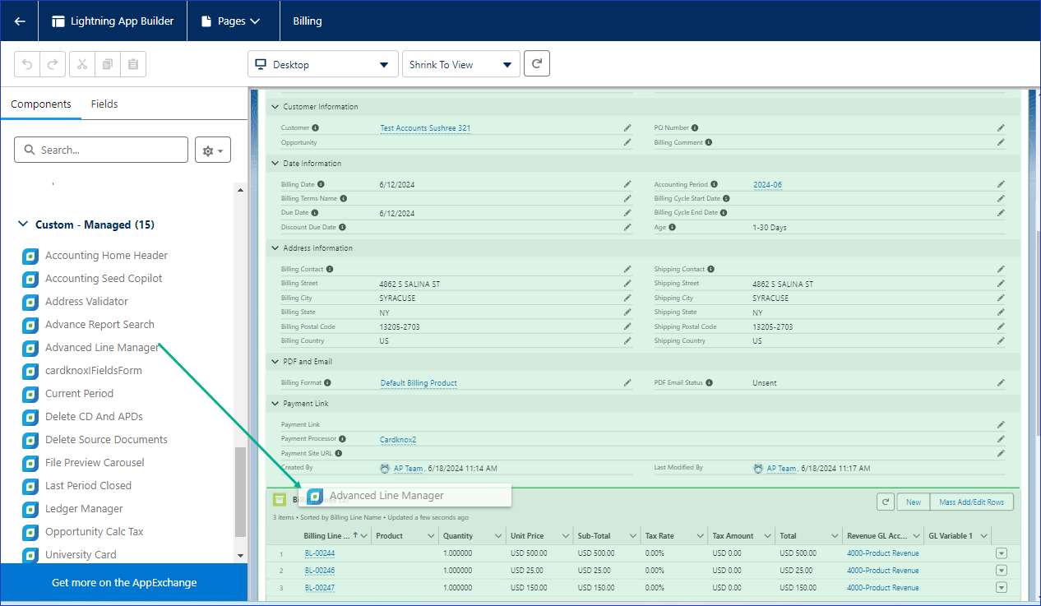The width and height of the screenshot is (1041, 606).
Task: Click the redo icon in toolbar
Action: coord(51,64)
